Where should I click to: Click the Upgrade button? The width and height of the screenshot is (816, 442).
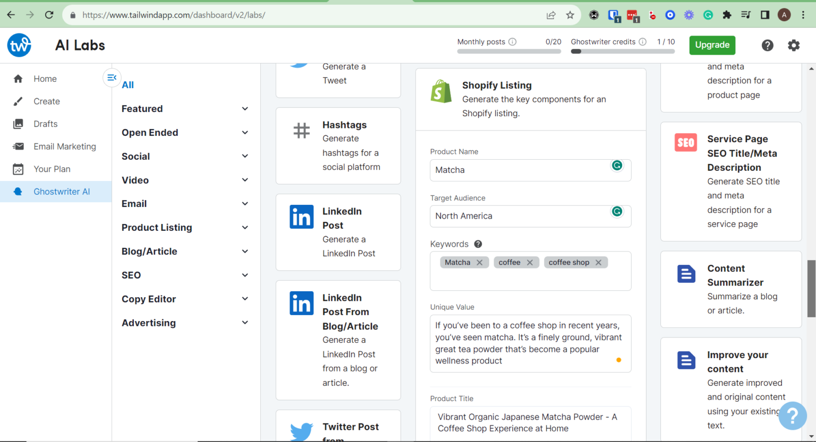pyautogui.click(x=712, y=45)
